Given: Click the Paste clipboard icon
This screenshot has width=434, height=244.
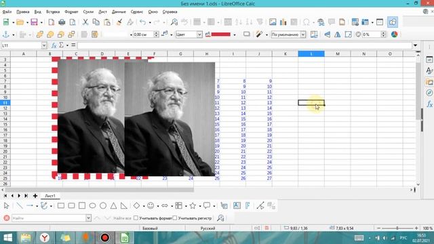Looking at the screenshot, I should [x=107, y=22].
